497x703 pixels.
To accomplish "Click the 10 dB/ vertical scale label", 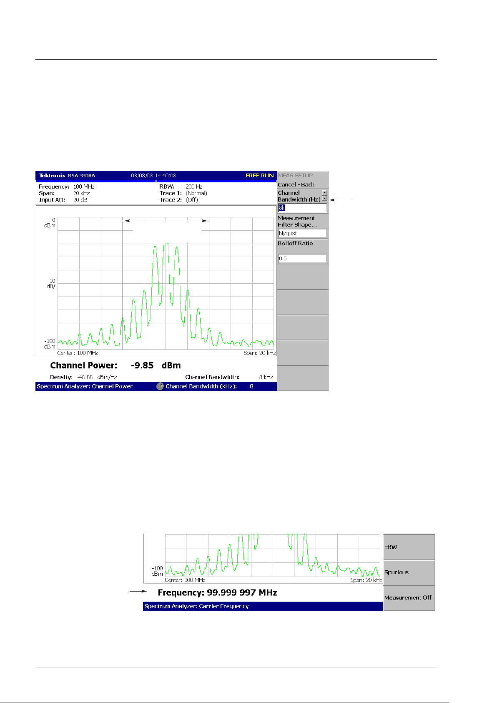I will [50, 284].
